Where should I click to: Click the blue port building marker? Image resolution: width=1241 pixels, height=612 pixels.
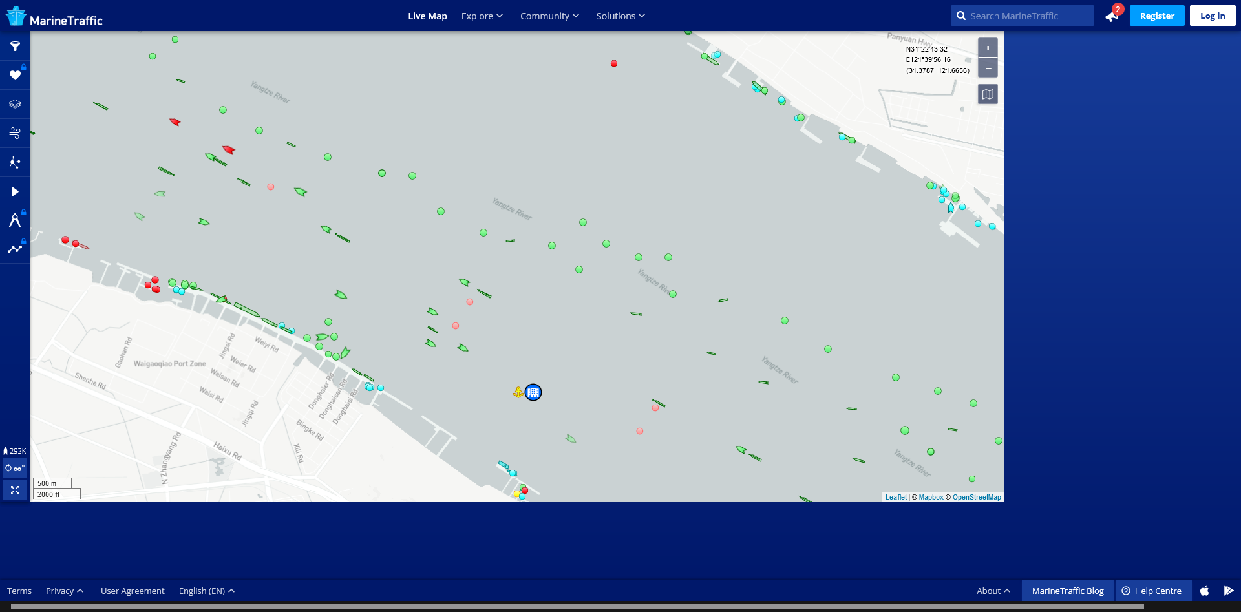pos(533,392)
